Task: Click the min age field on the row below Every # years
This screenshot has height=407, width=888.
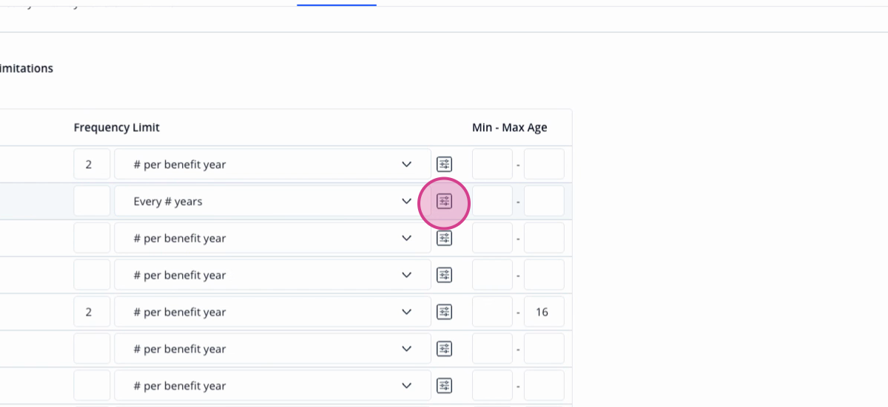Action: [492, 238]
